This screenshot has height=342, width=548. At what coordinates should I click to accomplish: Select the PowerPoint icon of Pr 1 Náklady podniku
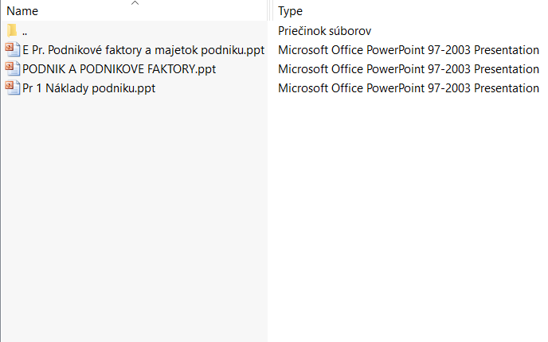(12, 88)
